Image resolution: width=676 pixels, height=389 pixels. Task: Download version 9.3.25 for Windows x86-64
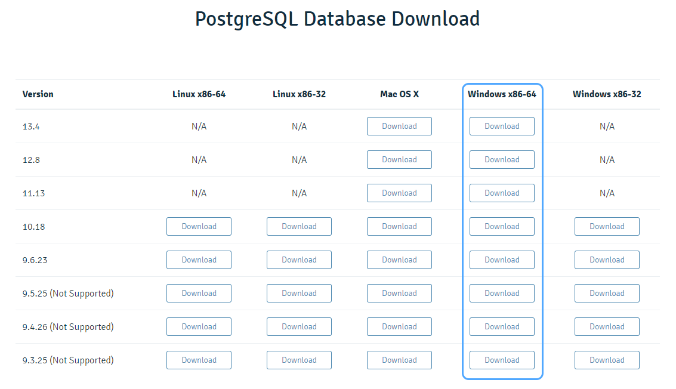502,360
